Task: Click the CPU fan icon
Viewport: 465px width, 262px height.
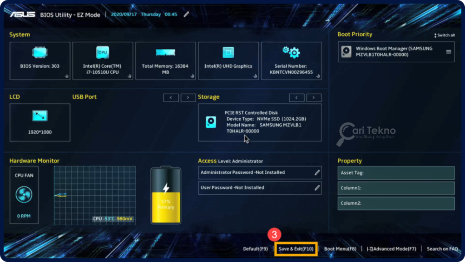Action: [x=24, y=195]
